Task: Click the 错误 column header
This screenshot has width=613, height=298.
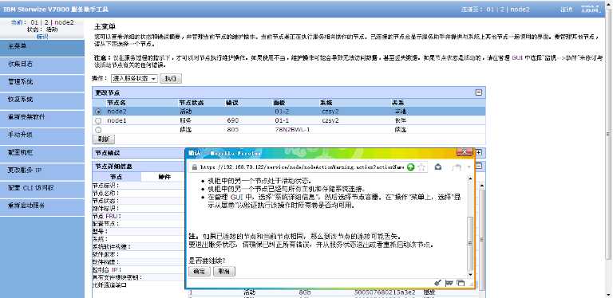Action: [x=232, y=103]
